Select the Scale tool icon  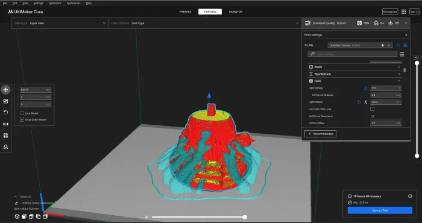coord(5,101)
